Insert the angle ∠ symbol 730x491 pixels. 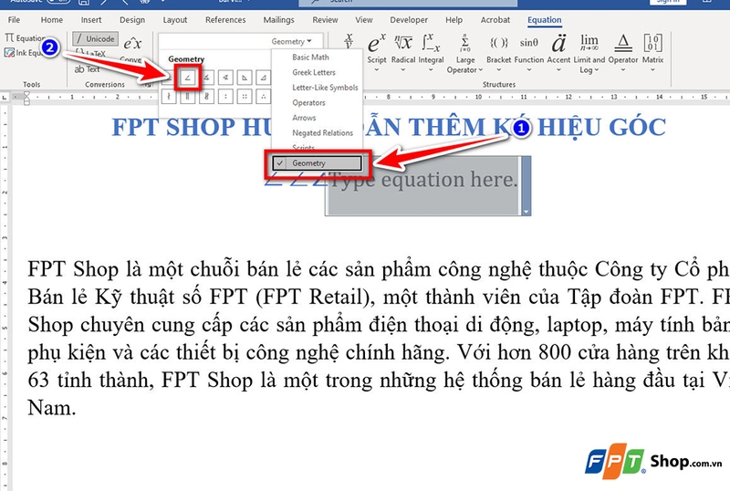(x=188, y=78)
